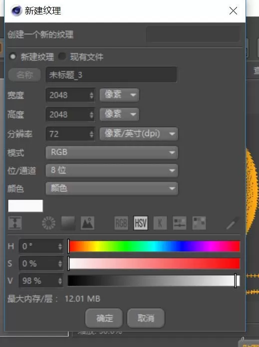259x347 pixels.
Task: Click the V value stepper arrows
Action: pyautogui.click(x=60, y=281)
